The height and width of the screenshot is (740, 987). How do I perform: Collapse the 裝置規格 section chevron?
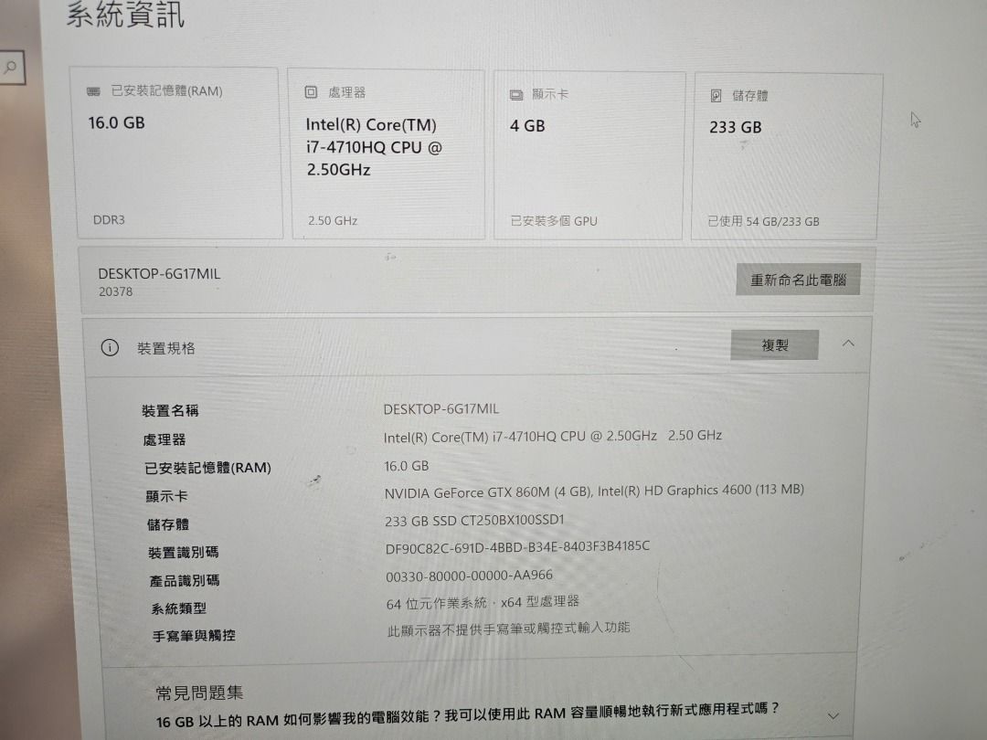coord(848,344)
